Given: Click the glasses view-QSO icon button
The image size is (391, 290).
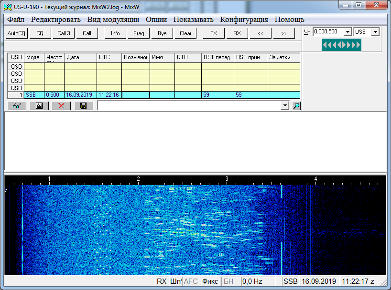Looking at the screenshot, I should (17, 106).
